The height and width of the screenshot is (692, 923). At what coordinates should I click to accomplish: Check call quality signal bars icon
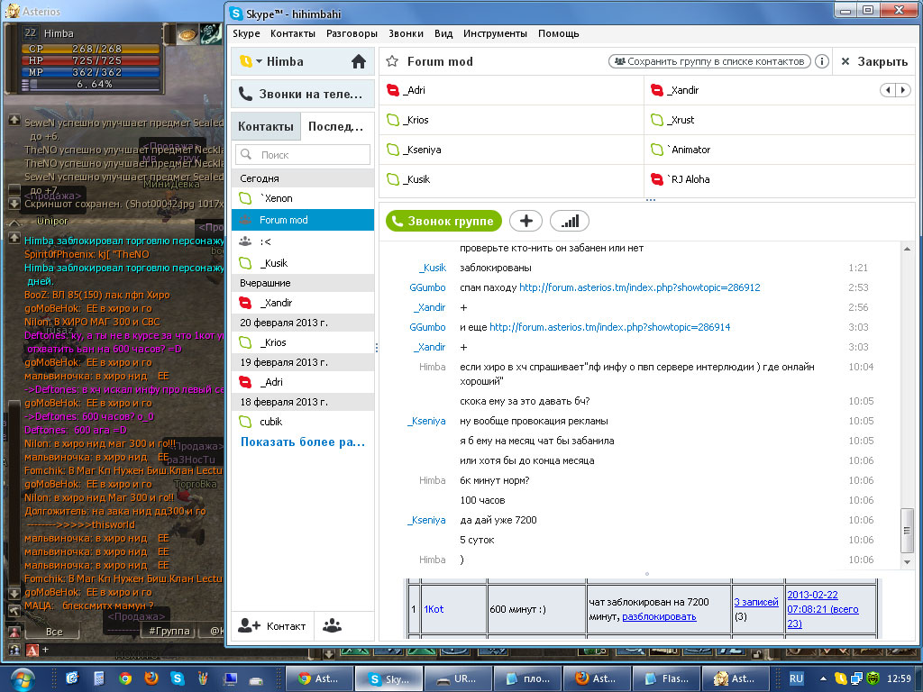pyautogui.click(x=570, y=221)
